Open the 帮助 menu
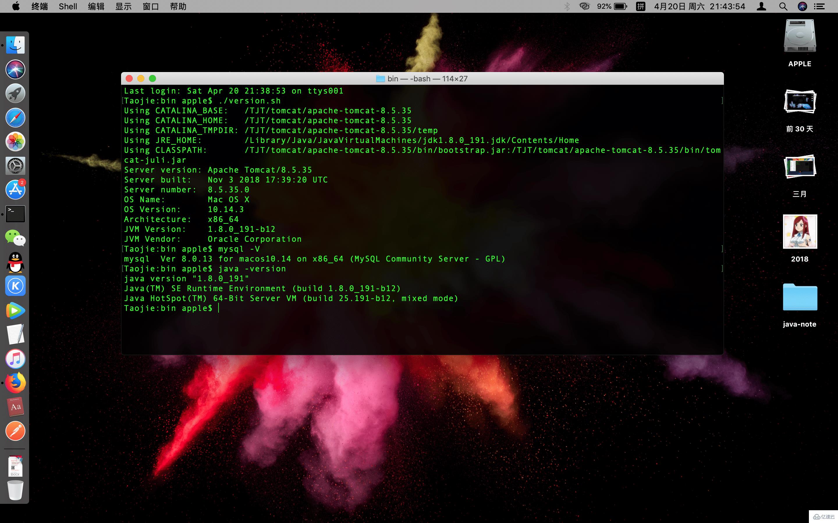This screenshot has width=838, height=523. [178, 6]
